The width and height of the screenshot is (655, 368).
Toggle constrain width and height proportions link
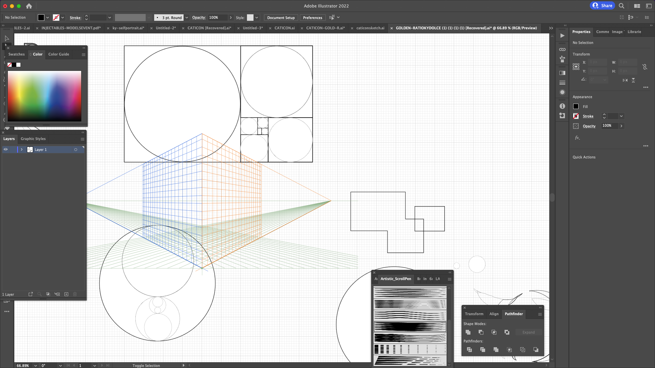(645, 67)
